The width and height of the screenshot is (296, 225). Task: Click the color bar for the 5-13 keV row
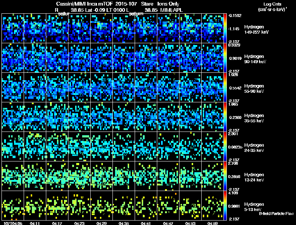225,206
